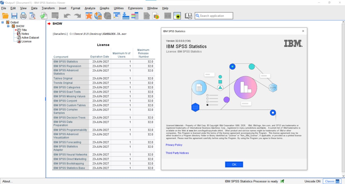The image size is (345, 184).
Task: Click the Unicode:ON status bar entry
Action: [x=312, y=181]
